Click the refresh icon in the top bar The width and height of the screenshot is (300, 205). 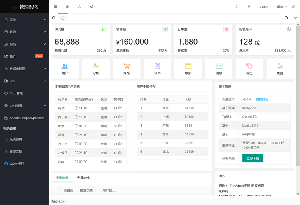[79, 7]
